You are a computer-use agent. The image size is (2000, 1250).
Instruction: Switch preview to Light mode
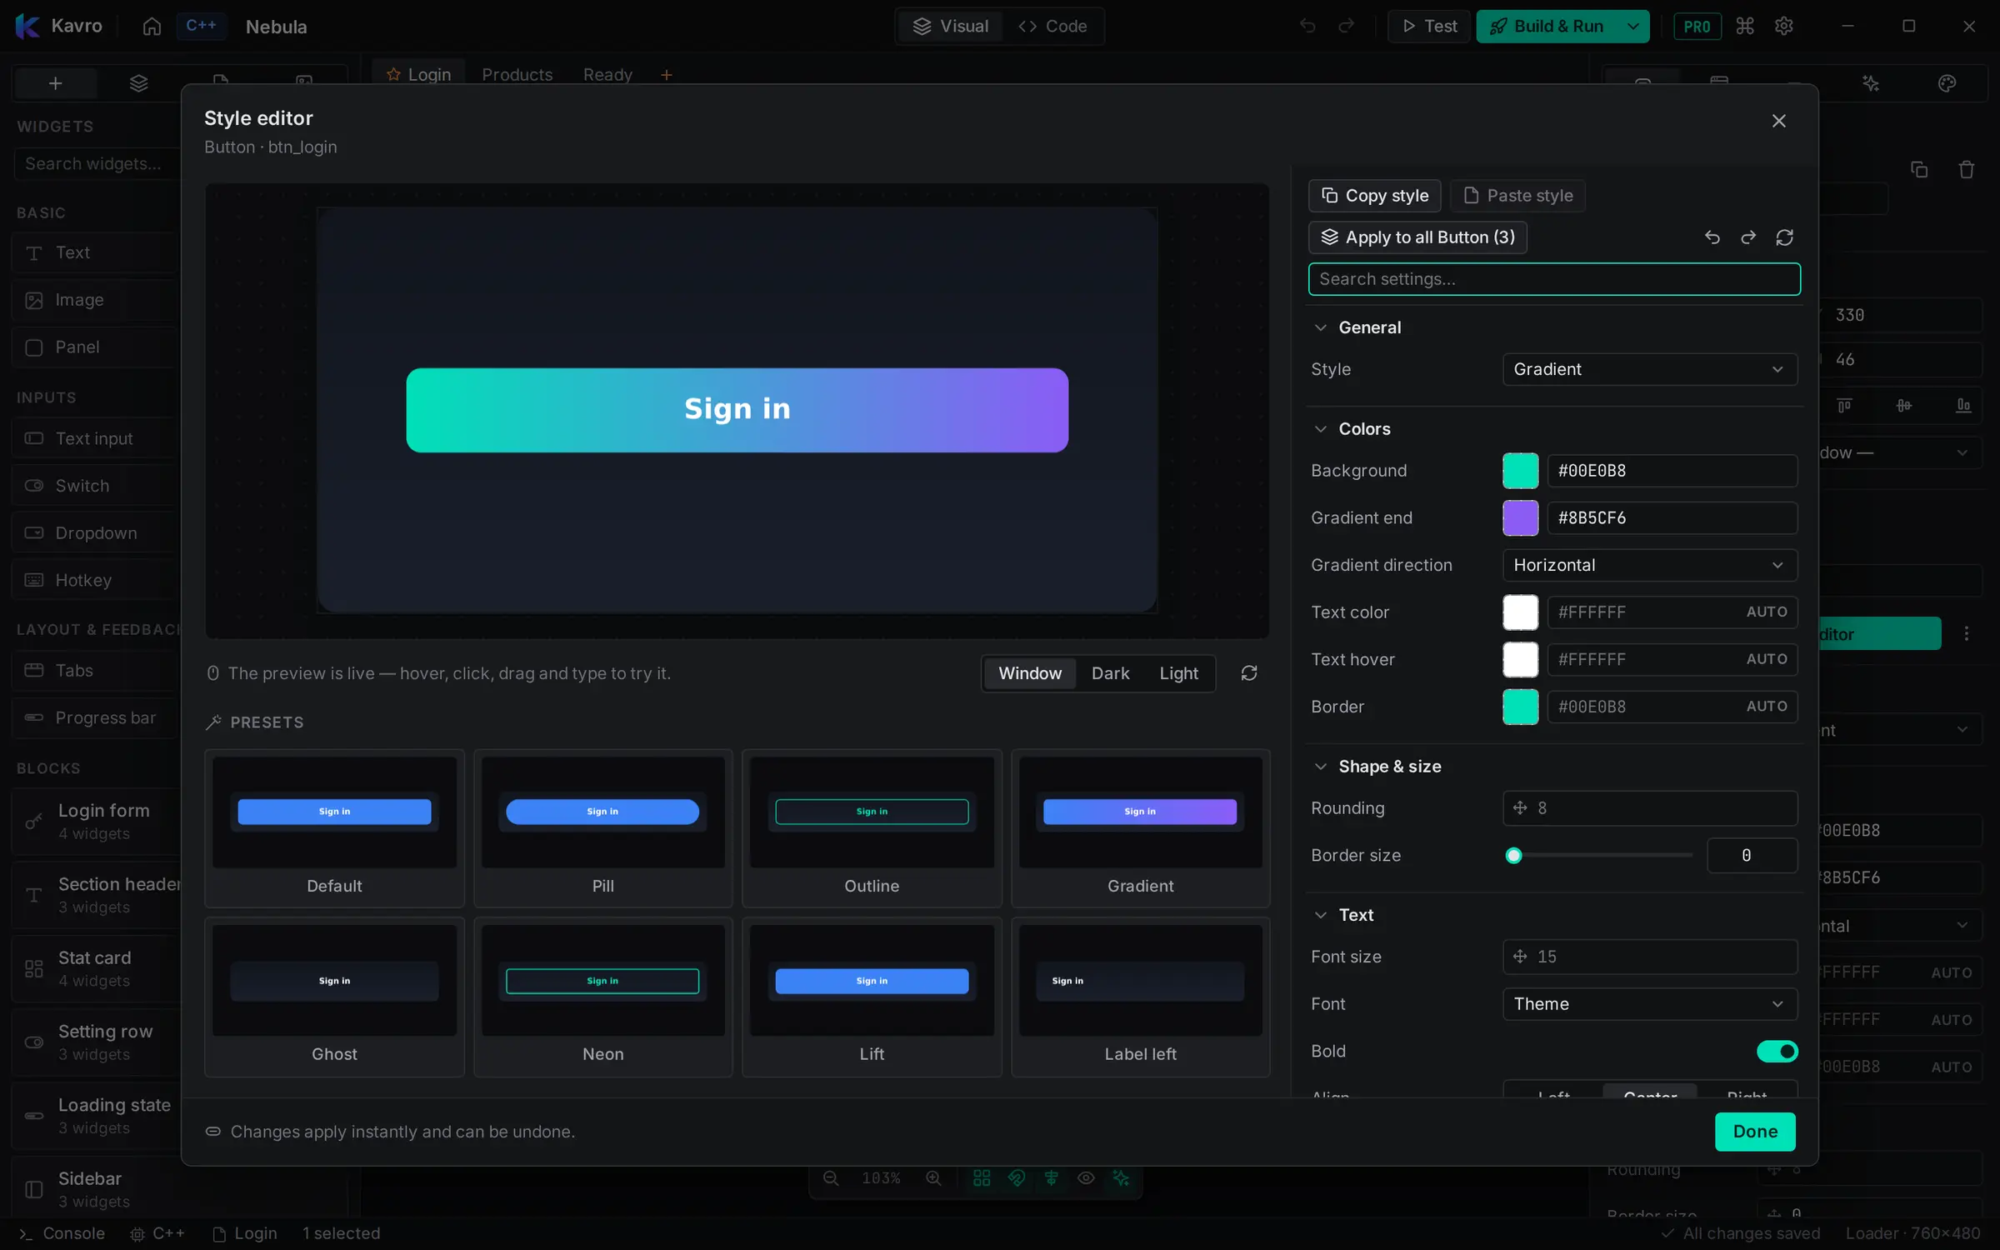click(1178, 673)
